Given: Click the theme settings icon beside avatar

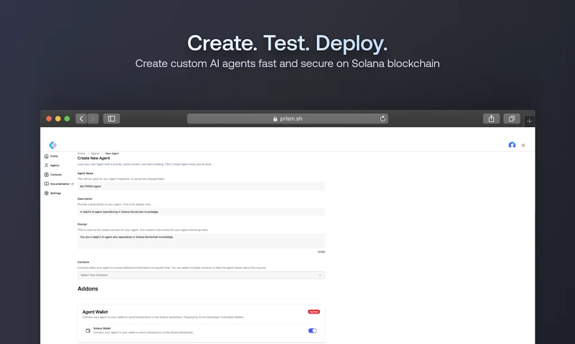Looking at the screenshot, I should click(523, 145).
